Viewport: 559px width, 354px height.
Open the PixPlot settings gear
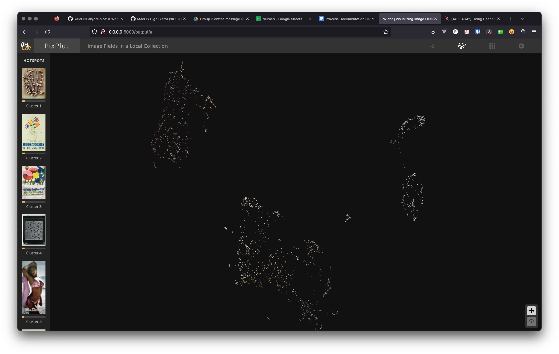coord(521,46)
